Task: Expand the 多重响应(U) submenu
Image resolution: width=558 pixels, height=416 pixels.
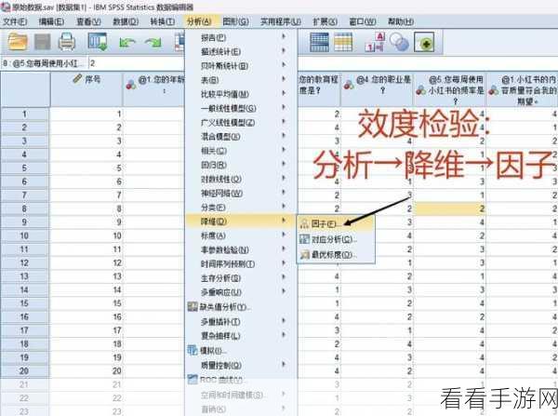Action: [x=241, y=292]
